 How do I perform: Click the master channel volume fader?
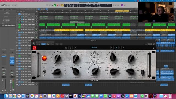point(11,82)
